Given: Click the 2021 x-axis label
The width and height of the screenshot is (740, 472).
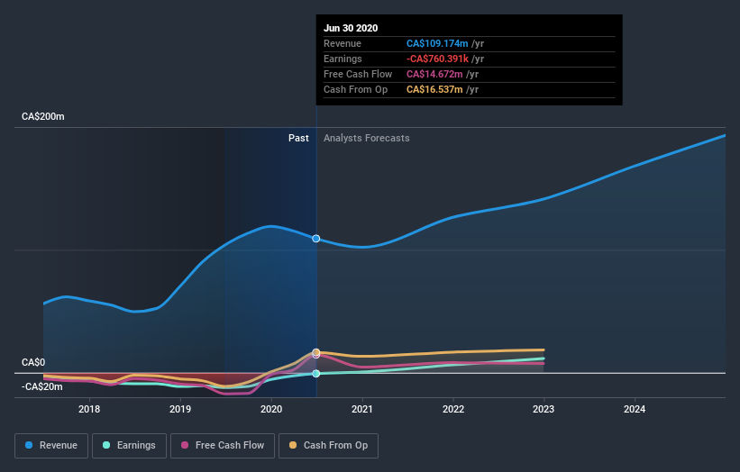Looking at the screenshot, I should point(362,409).
